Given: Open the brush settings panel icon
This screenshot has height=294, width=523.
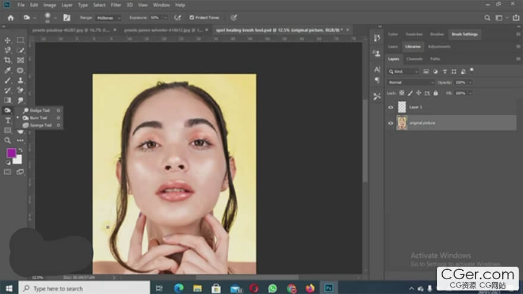Looking at the screenshot, I should 67,18.
